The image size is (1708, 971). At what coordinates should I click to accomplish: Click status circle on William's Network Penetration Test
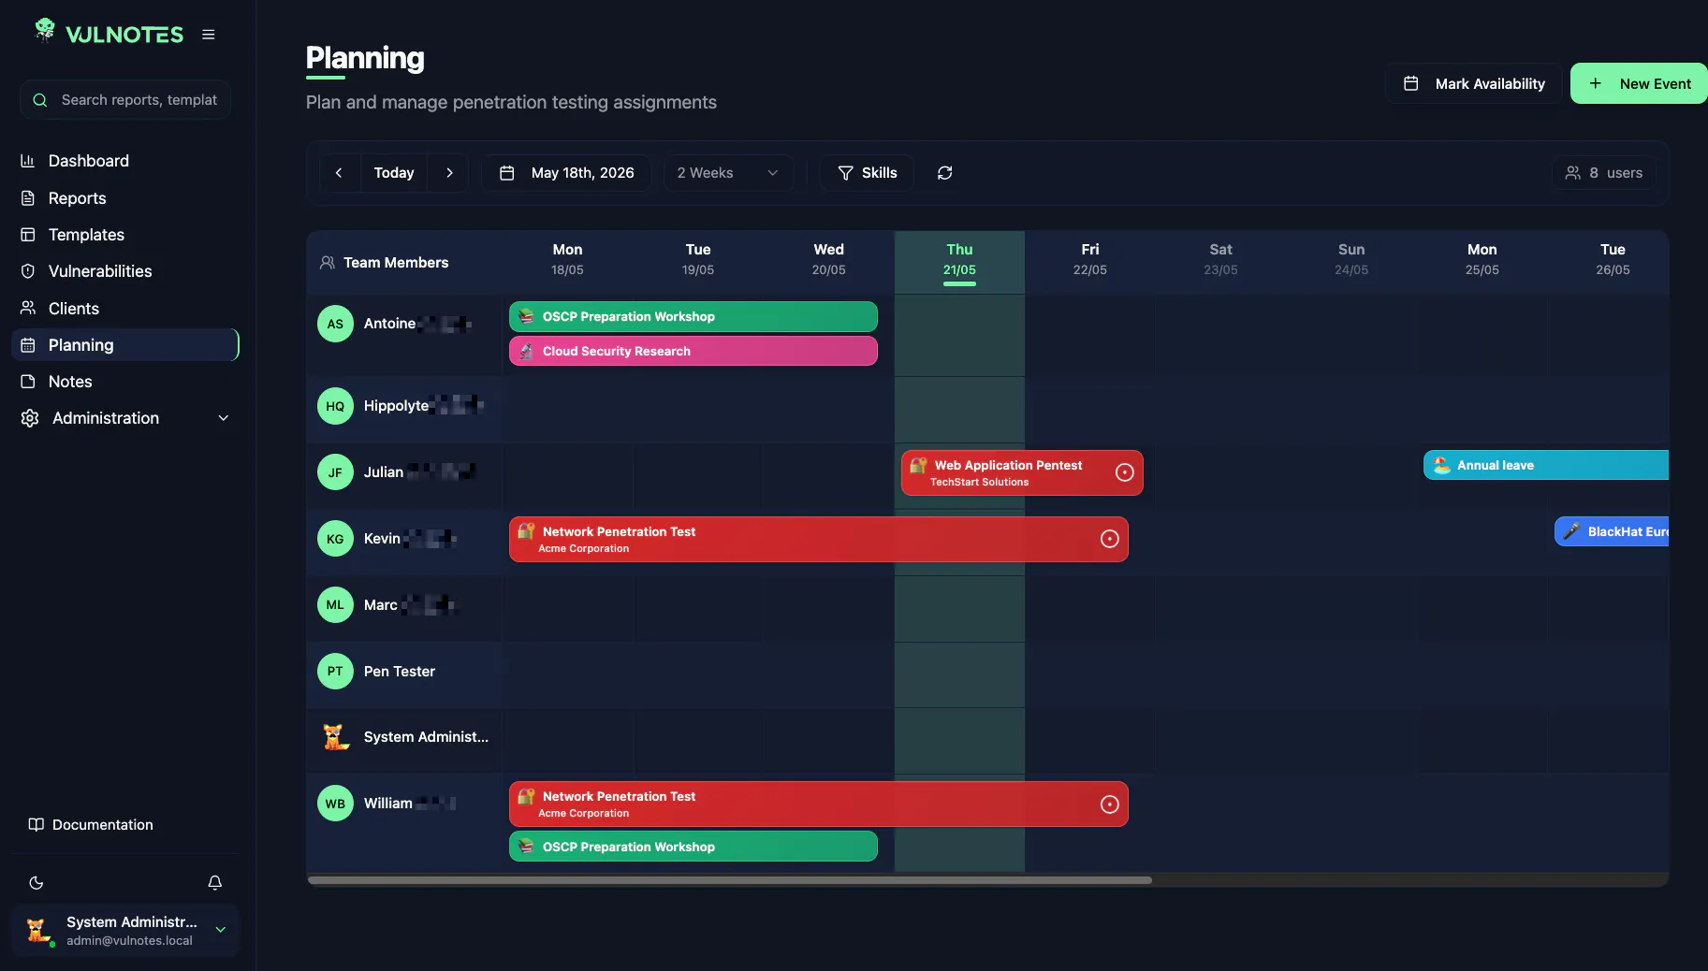[x=1110, y=804]
